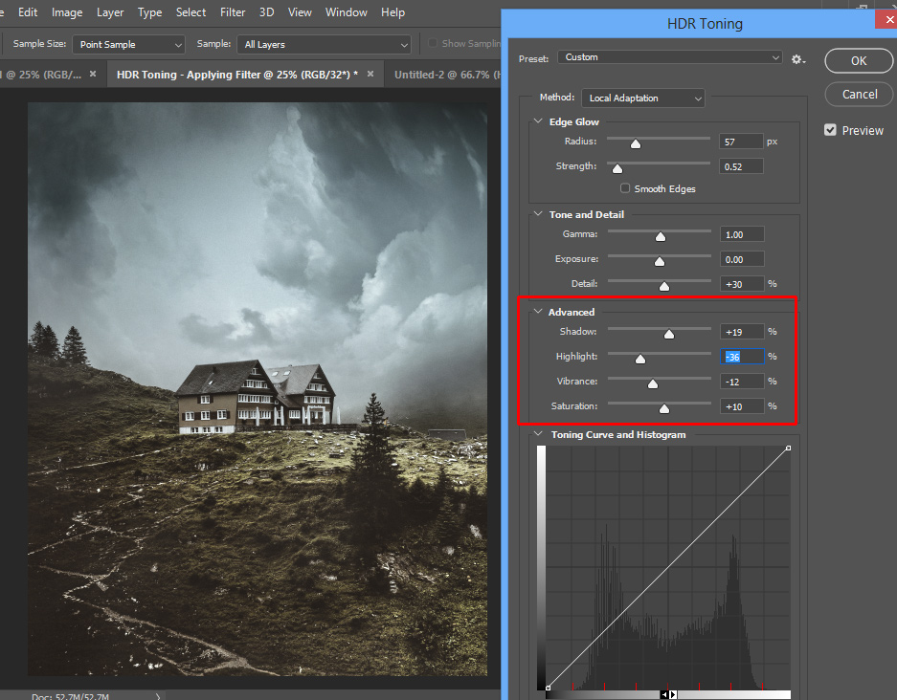Open the preset options gear menu
The height and width of the screenshot is (700, 897).
pos(797,59)
